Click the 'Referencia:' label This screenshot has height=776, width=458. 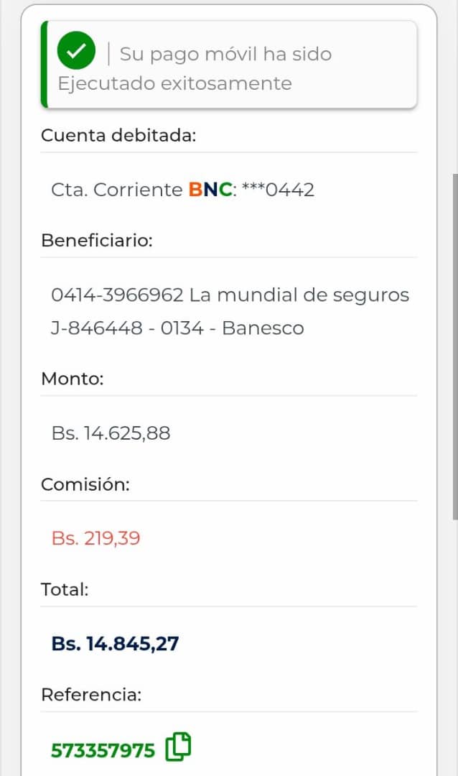(x=91, y=695)
